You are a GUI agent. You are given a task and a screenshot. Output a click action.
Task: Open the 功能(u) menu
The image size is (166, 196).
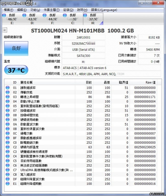(x=35, y=10)
